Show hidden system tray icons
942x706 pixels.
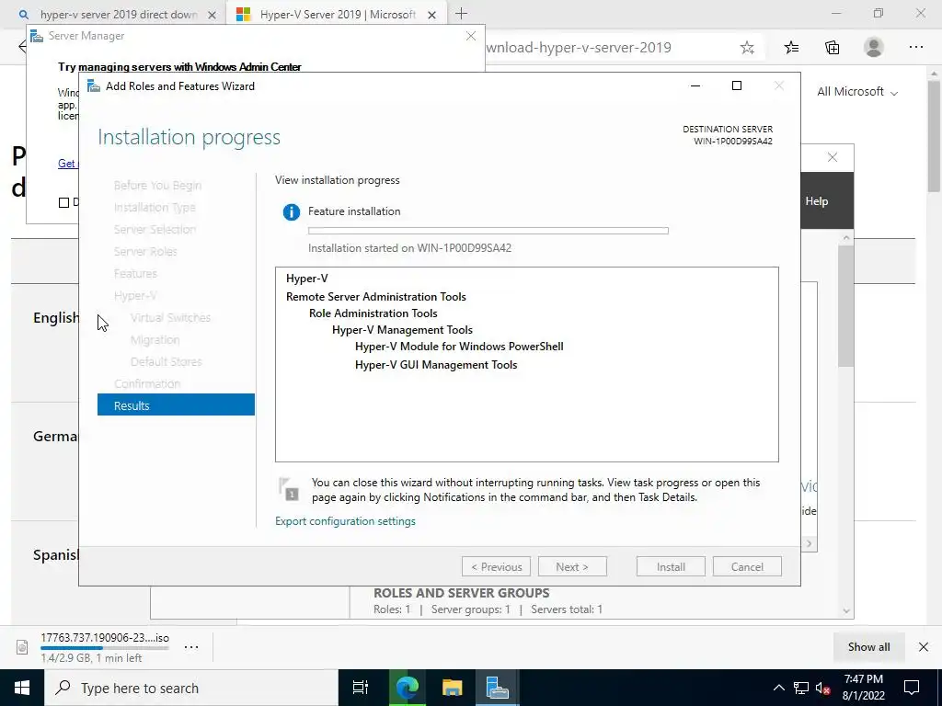778,688
